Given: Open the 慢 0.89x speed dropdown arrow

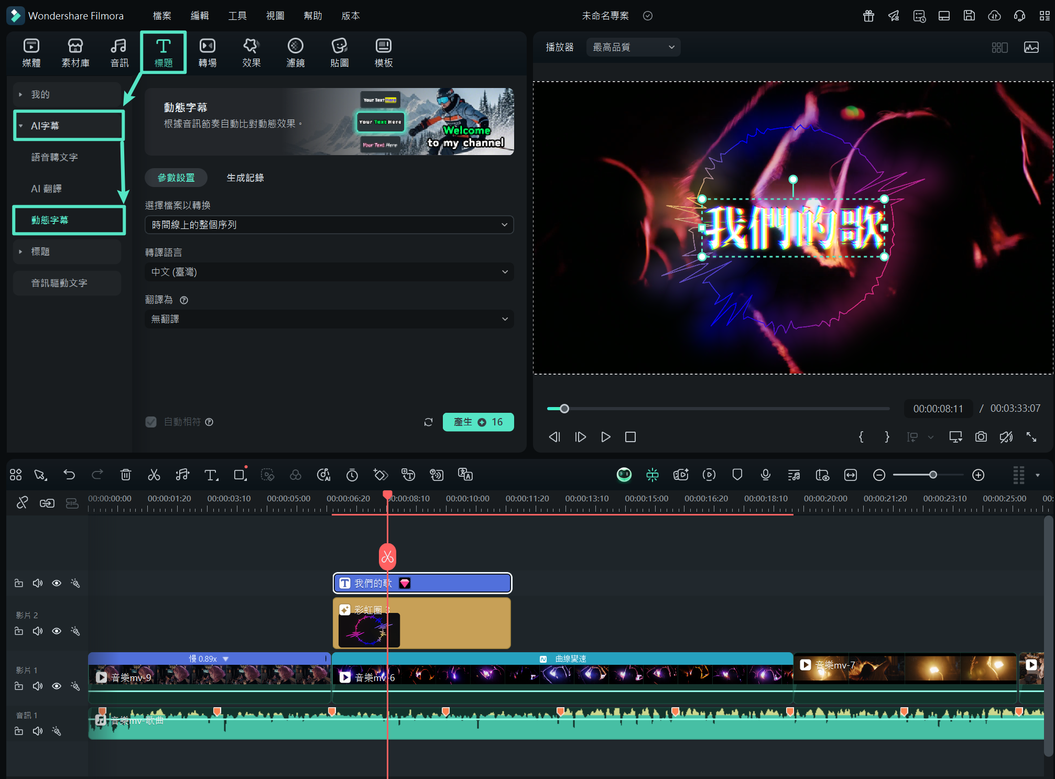Looking at the screenshot, I should click(225, 659).
